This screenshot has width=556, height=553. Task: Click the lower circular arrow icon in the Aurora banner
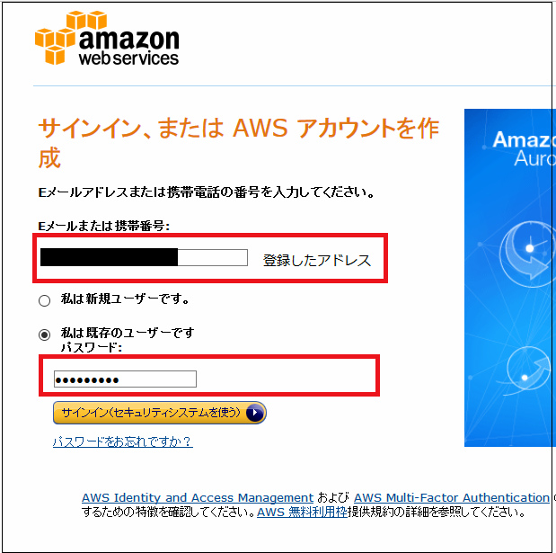tap(528, 370)
